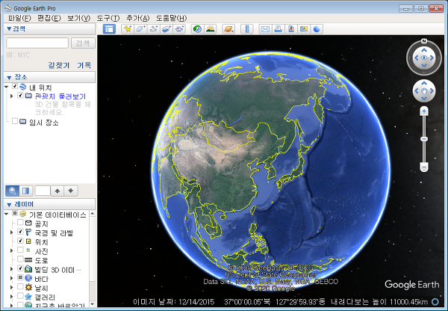Email the view with the envelope icon

point(265,29)
